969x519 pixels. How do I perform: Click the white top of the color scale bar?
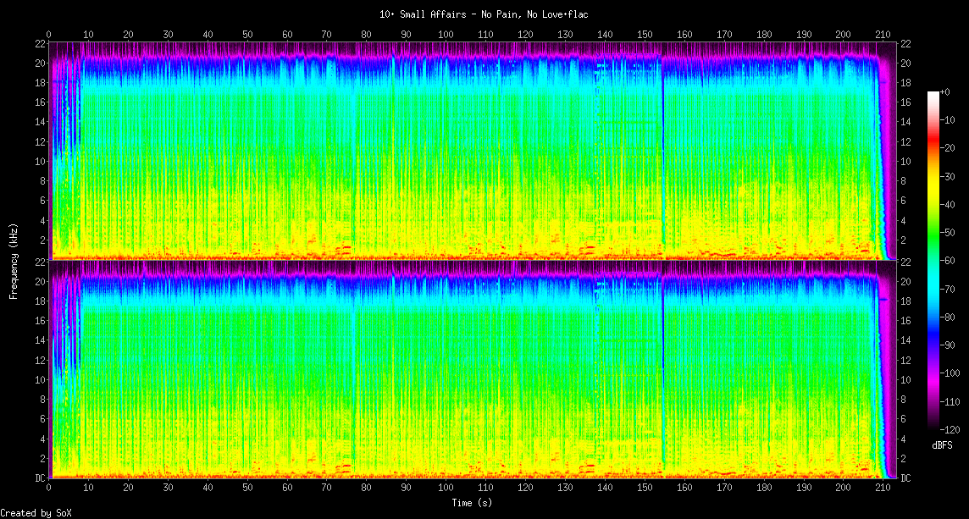click(933, 95)
